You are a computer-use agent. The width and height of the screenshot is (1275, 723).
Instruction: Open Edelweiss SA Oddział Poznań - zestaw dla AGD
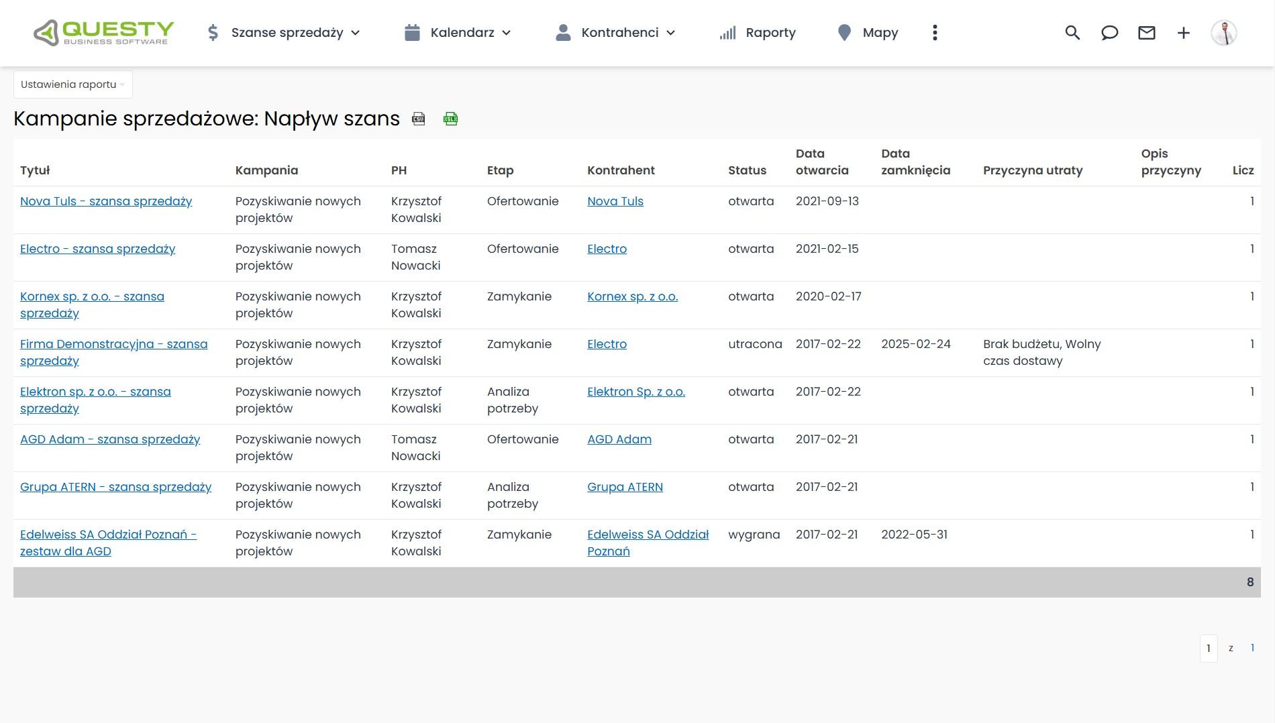point(108,543)
